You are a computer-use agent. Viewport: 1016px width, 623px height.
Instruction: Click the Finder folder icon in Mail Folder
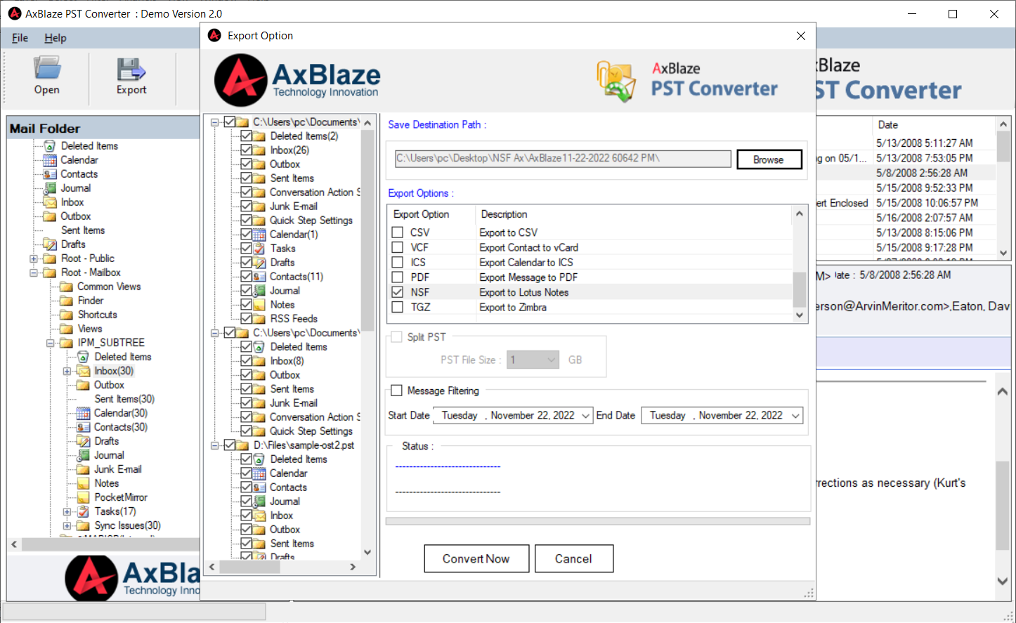[x=67, y=301]
